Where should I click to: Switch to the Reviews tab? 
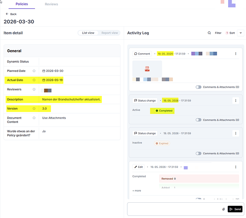[x=51, y=4]
